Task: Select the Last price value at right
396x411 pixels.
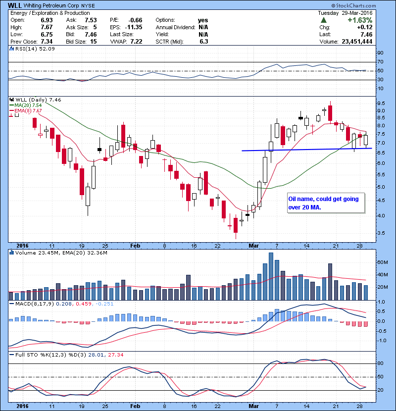Action: (x=366, y=34)
